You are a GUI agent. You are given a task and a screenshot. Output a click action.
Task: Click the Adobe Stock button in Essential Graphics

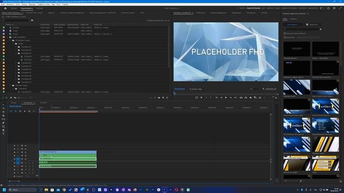(x=312, y=25)
